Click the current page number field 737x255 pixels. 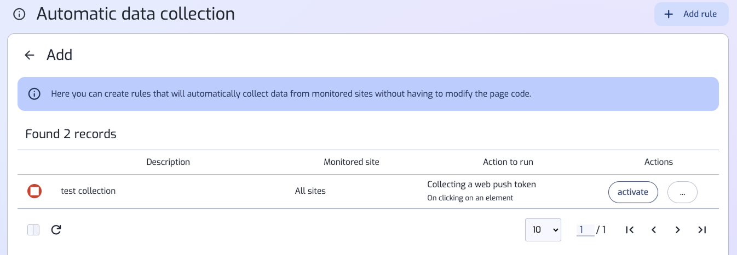tap(584, 230)
